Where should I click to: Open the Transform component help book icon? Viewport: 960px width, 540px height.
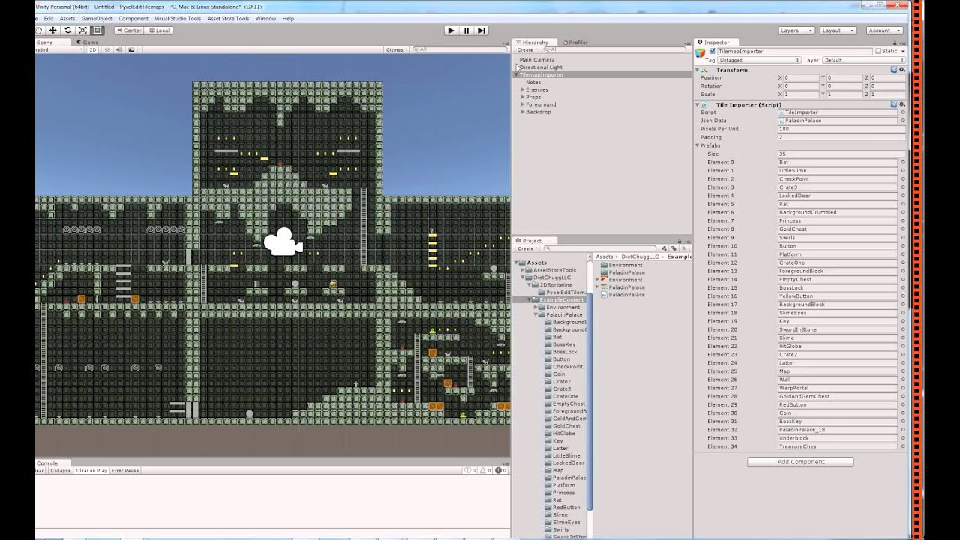click(x=894, y=70)
